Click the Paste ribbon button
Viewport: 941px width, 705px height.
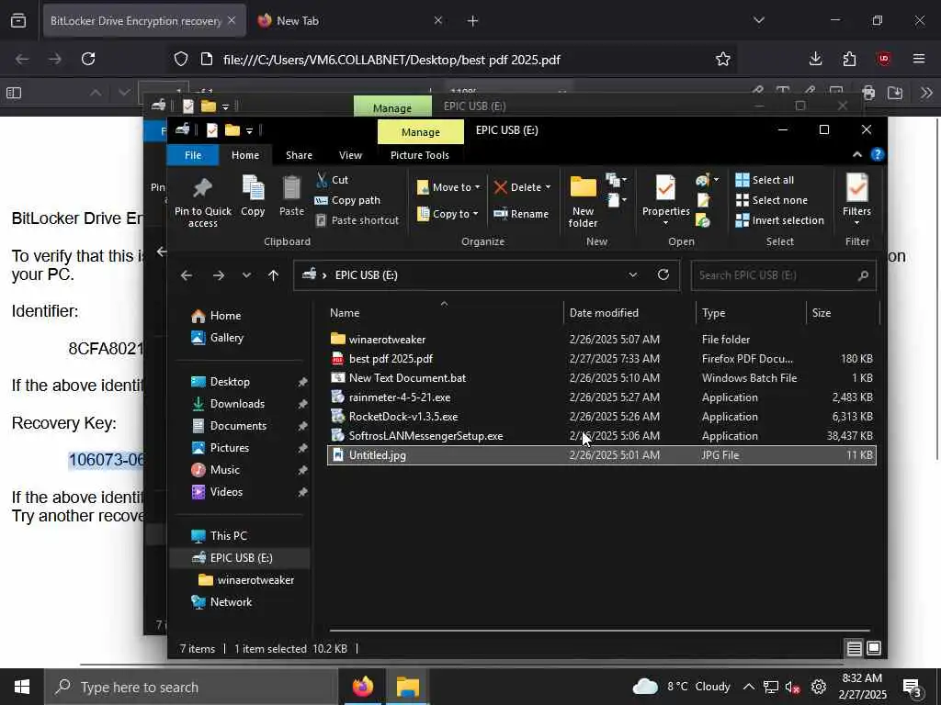(291, 196)
